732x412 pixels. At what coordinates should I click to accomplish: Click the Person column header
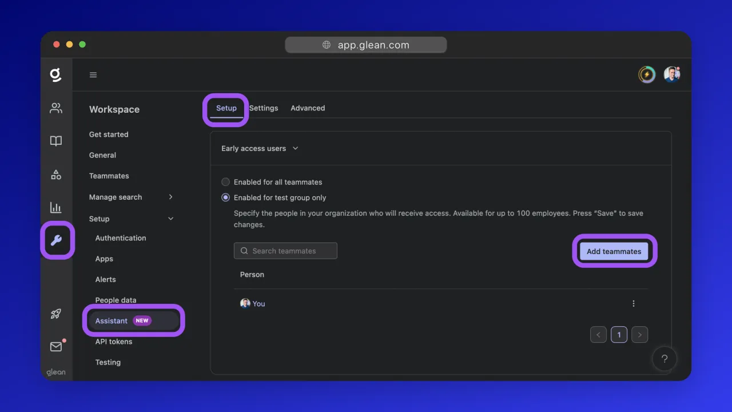252,275
